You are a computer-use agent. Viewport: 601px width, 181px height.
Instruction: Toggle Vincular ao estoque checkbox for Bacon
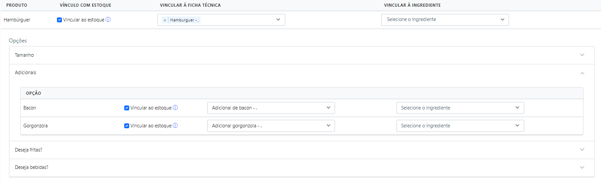(126, 108)
